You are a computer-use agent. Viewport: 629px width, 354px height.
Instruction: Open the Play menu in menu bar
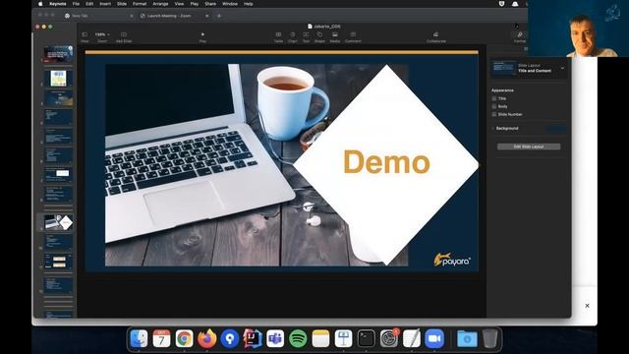pyautogui.click(x=195, y=4)
